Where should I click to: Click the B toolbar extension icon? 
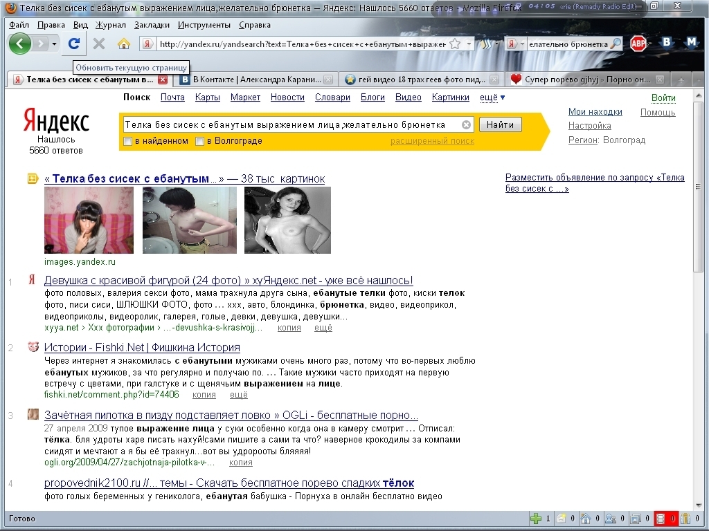[666, 42]
